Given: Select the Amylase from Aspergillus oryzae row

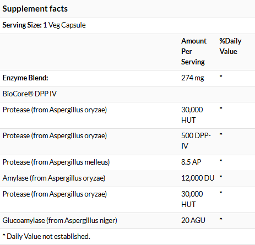Looking at the screenshot, I should click(127, 178).
